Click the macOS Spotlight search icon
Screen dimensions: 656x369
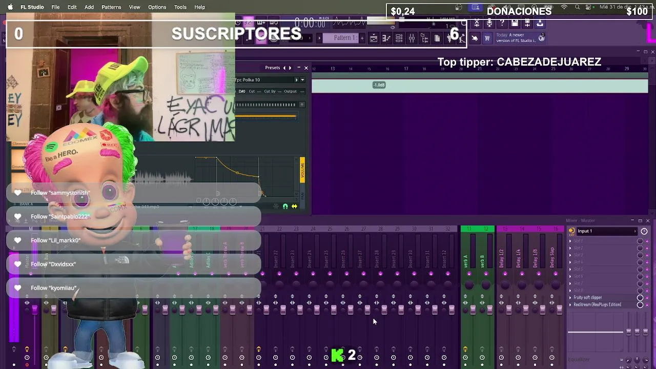578,7
